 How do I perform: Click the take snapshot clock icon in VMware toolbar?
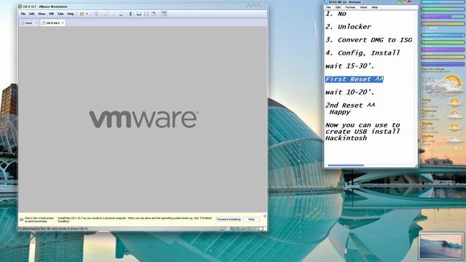point(107,14)
